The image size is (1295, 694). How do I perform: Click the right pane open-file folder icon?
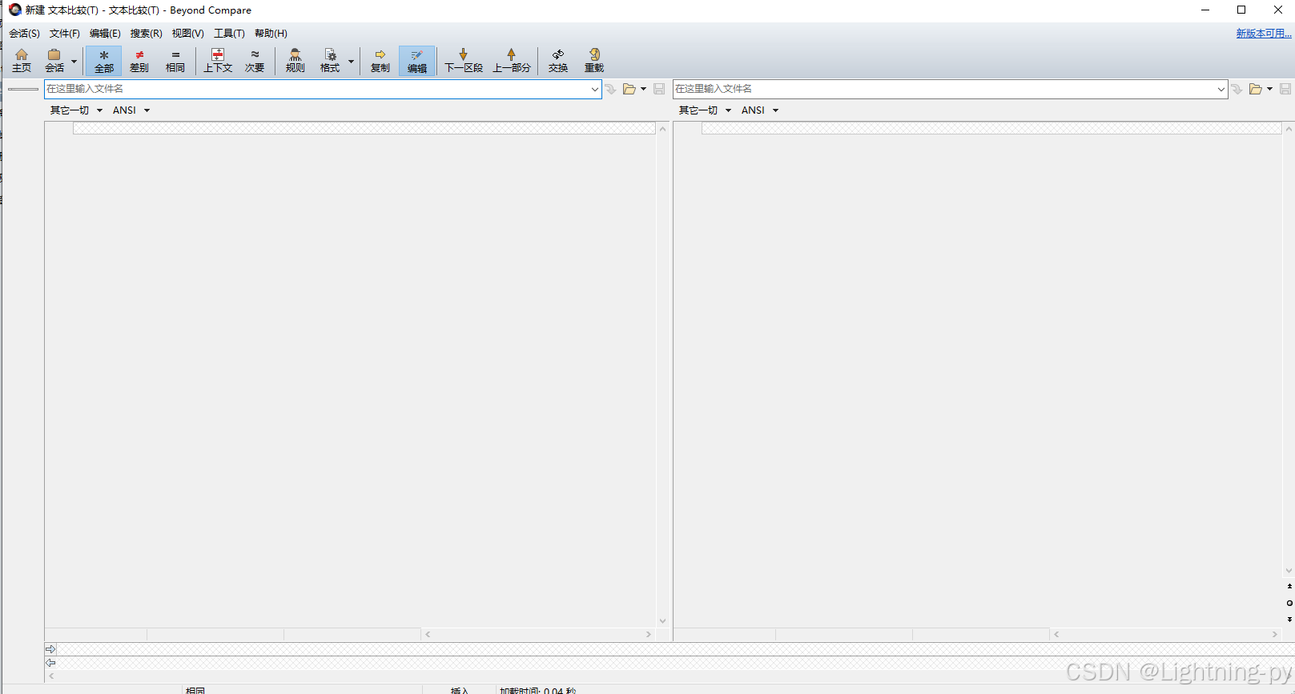[1256, 89]
